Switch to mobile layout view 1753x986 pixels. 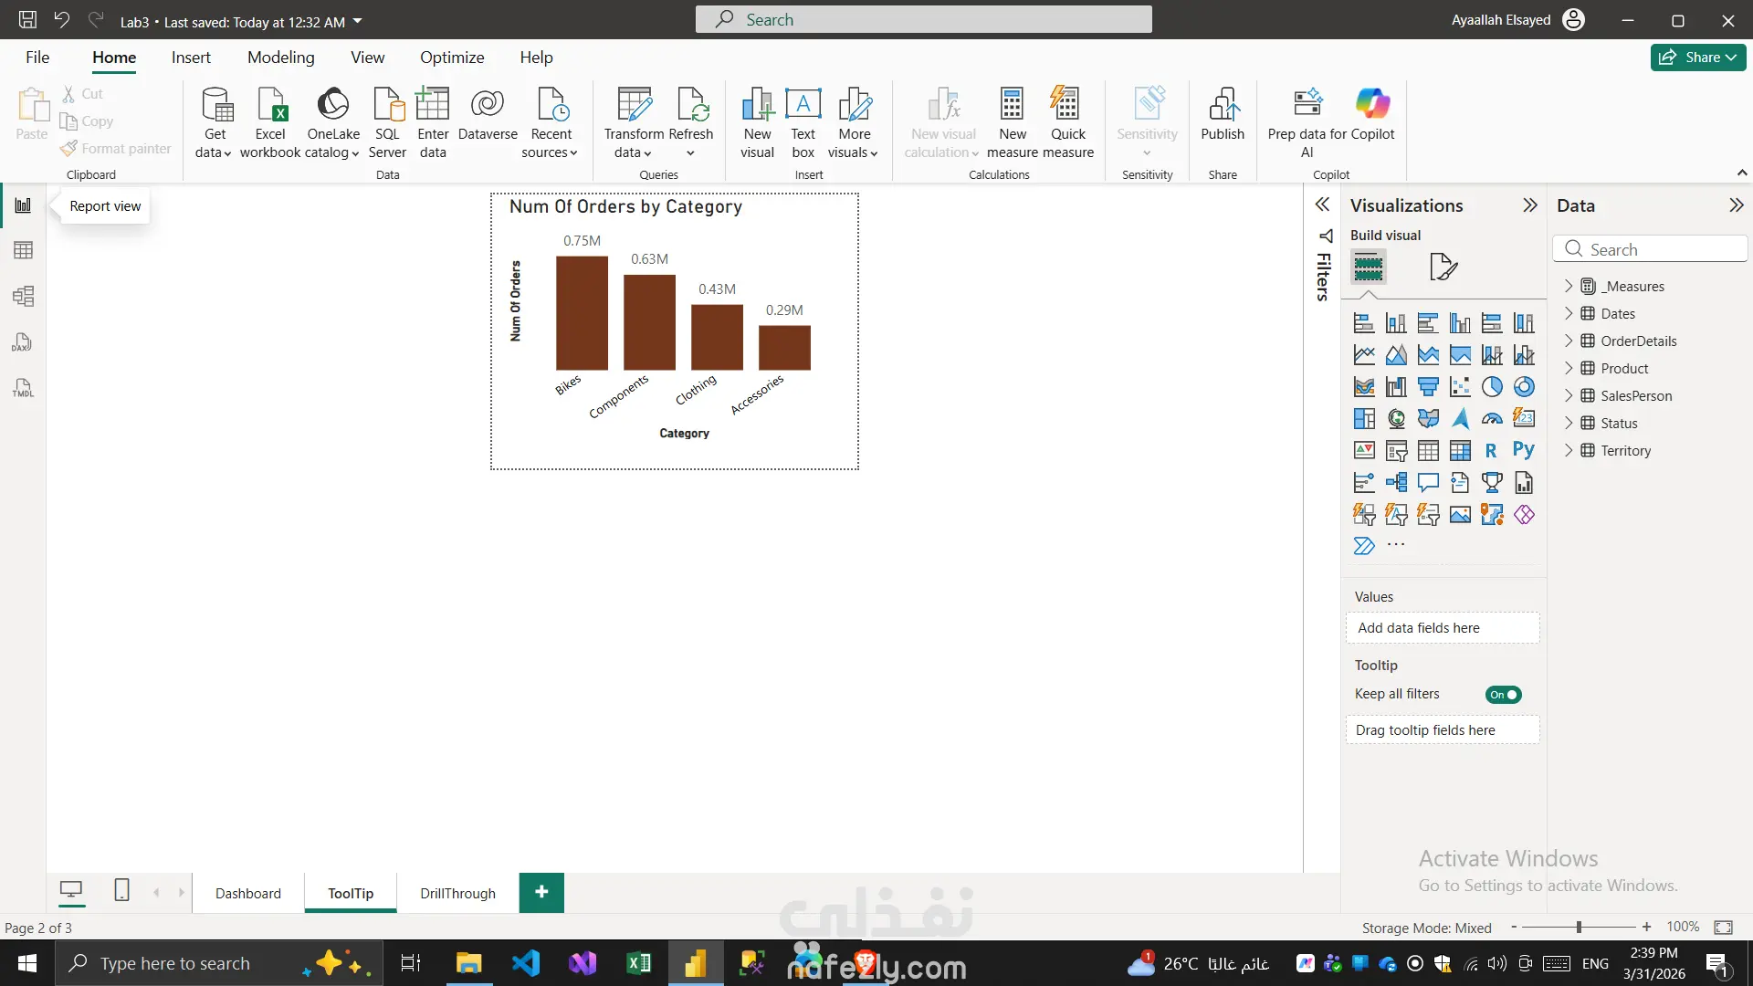point(121,890)
